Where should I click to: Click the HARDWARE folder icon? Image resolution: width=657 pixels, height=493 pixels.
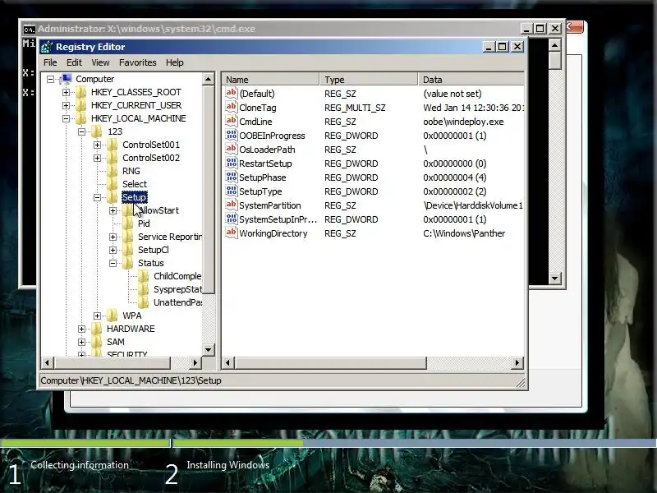click(97, 328)
